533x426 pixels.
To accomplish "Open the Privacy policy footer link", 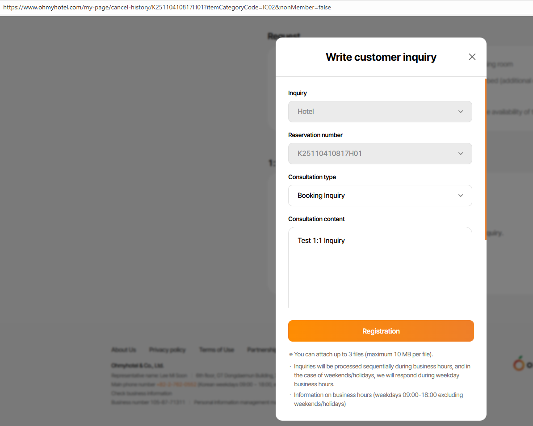I will (167, 350).
